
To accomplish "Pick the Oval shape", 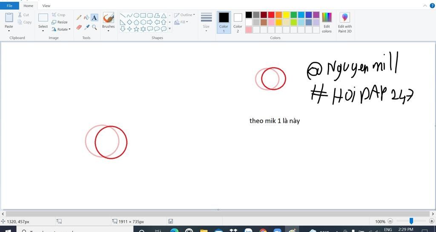I will point(136,15).
